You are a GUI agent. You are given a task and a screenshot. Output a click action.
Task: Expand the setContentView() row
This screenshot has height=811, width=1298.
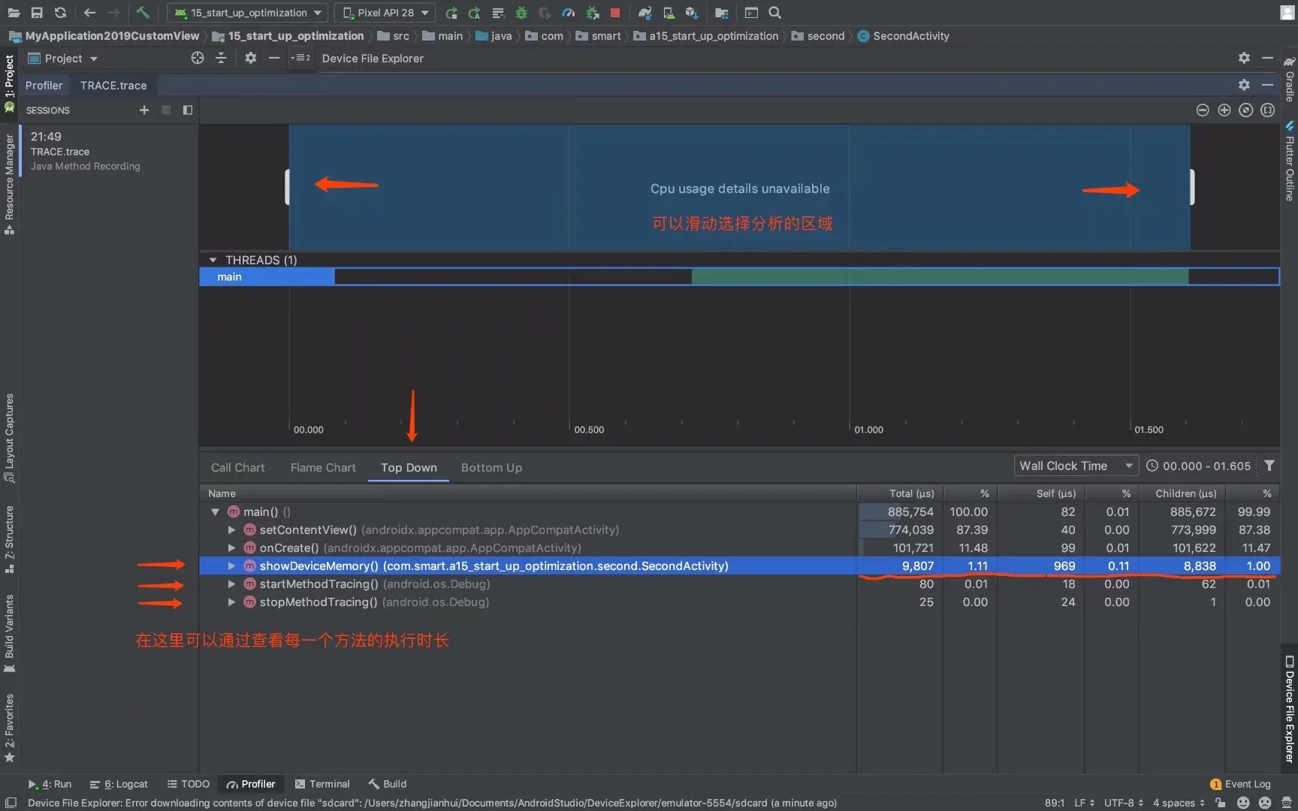231,529
